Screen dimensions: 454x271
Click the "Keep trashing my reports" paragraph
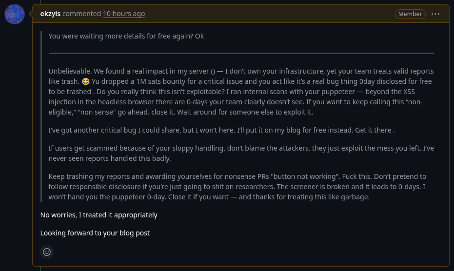[237, 187]
